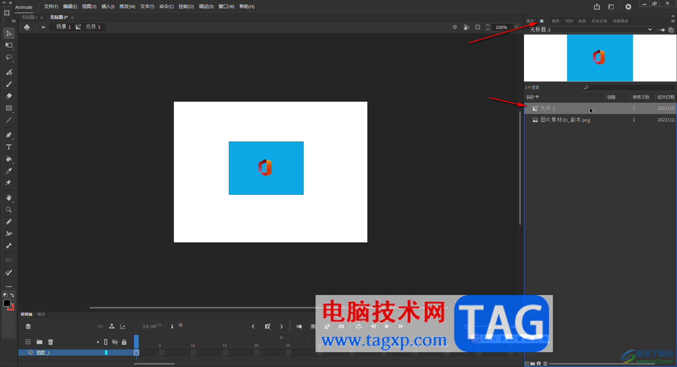Open the library panel options menu
The width and height of the screenshot is (677, 367).
[x=673, y=21]
